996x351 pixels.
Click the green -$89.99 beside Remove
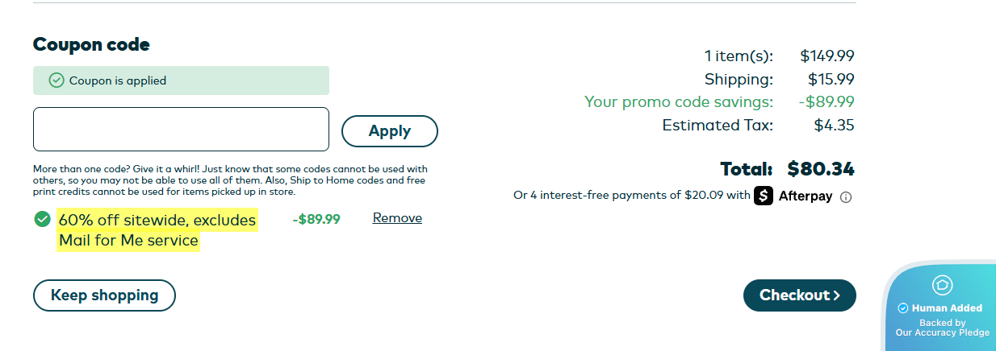pyautogui.click(x=316, y=219)
